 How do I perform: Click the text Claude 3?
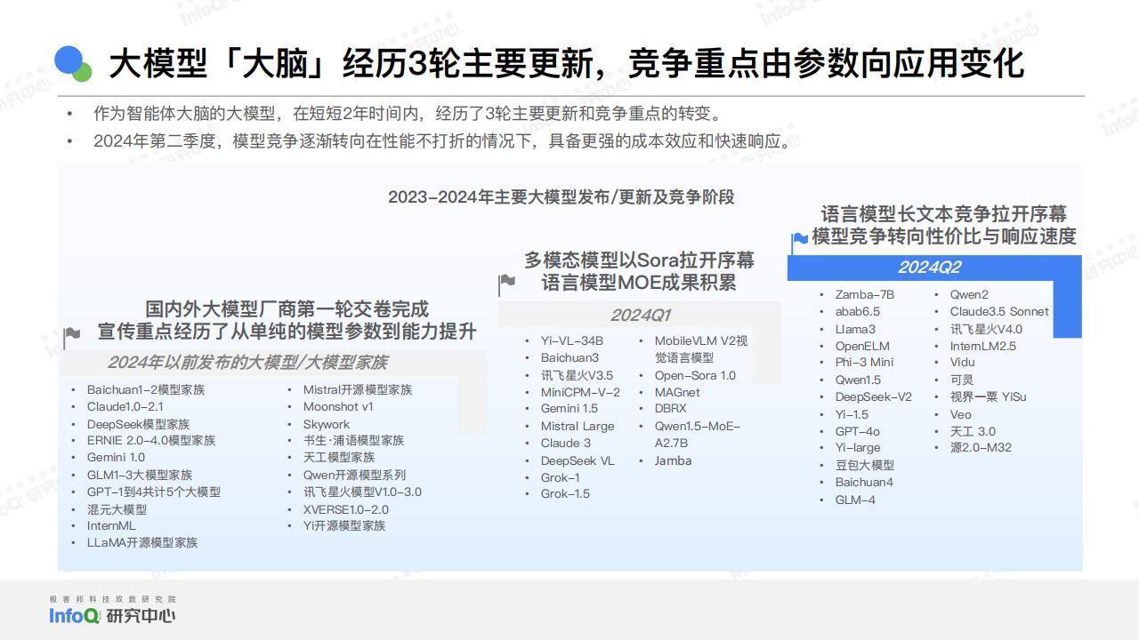tap(566, 443)
